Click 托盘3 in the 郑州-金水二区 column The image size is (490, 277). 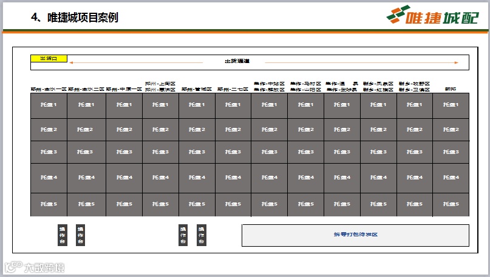pos(86,152)
